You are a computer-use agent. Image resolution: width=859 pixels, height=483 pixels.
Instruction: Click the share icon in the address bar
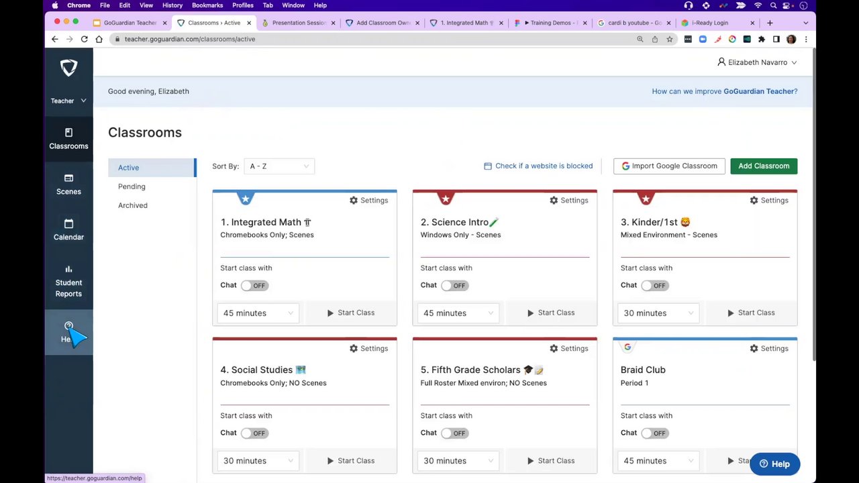654,39
